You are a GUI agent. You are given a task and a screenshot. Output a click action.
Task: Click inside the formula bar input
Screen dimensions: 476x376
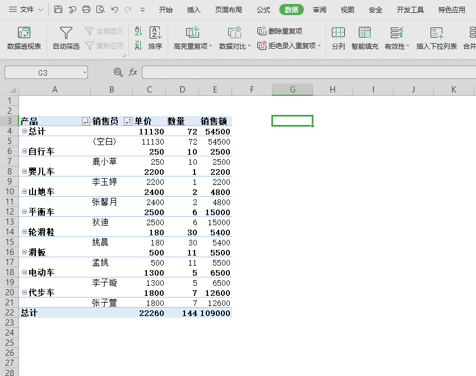(309, 72)
